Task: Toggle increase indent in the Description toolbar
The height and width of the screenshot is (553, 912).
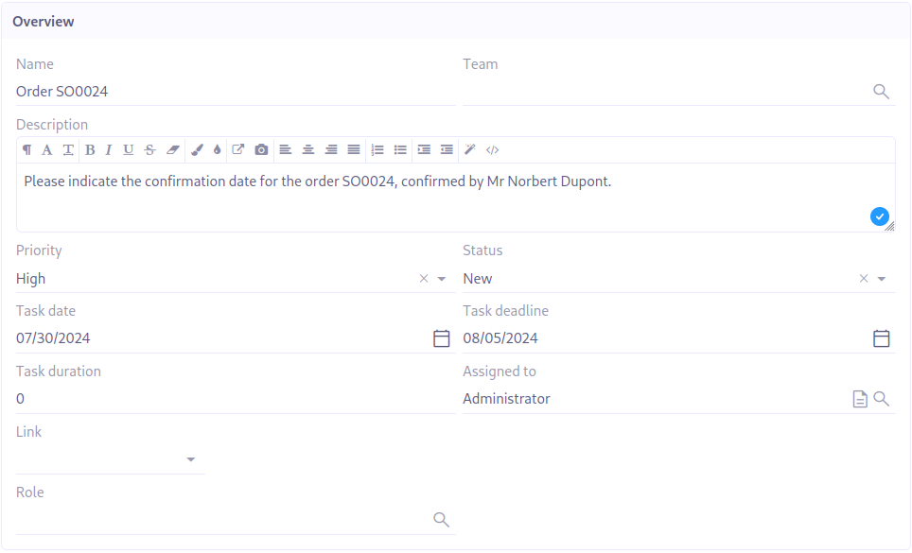Action: click(422, 149)
